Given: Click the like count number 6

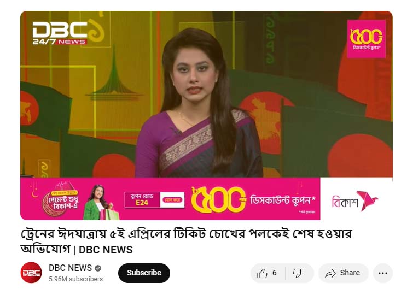Looking at the screenshot, I should click(x=275, y=273).
